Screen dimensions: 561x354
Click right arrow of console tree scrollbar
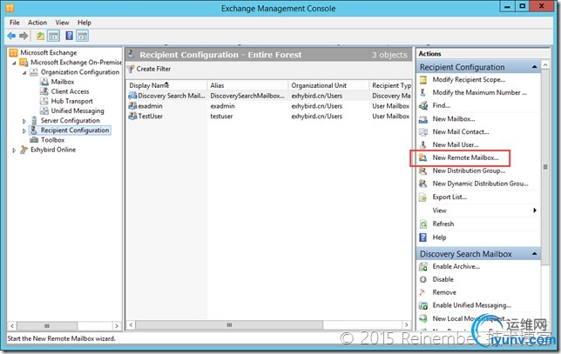[116, 326]
